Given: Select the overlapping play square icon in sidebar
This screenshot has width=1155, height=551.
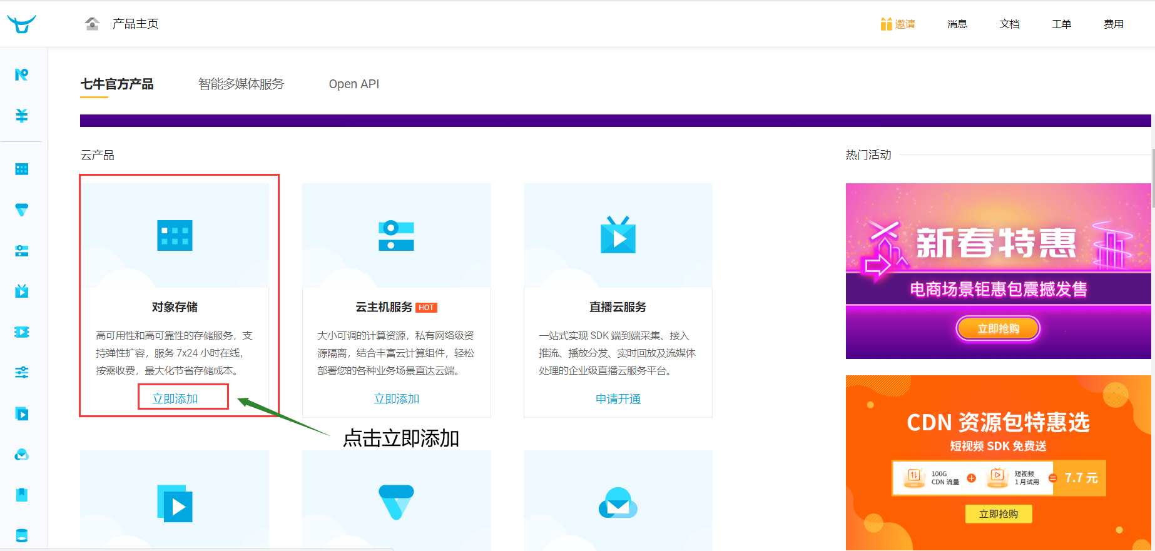Looking at the screenshot, I should click(x=22, y=413).
